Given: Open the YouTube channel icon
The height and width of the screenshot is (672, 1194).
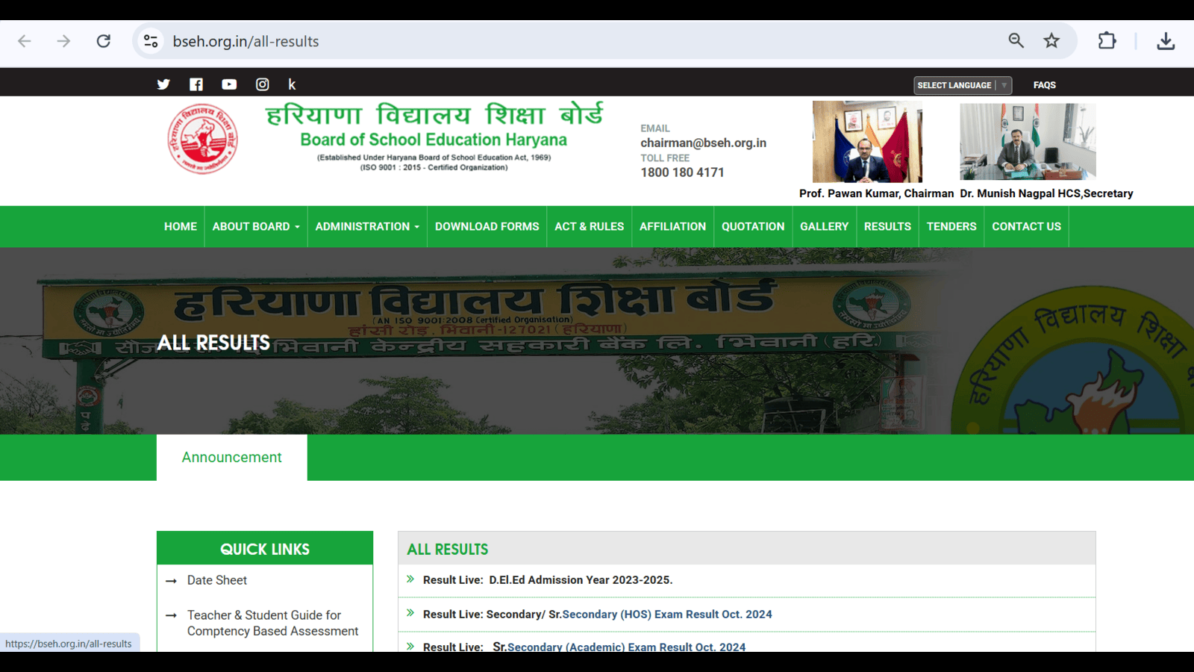Looking at the screenshot, I should 229,84.
